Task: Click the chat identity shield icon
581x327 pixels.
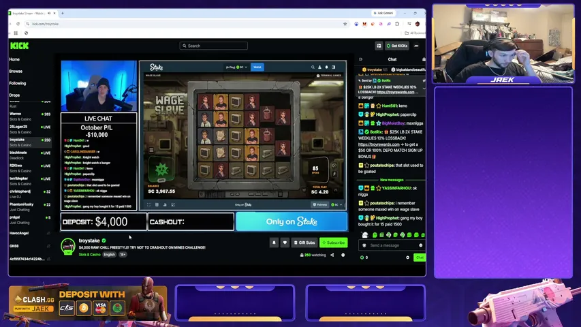Action: (x=364, y=245)
